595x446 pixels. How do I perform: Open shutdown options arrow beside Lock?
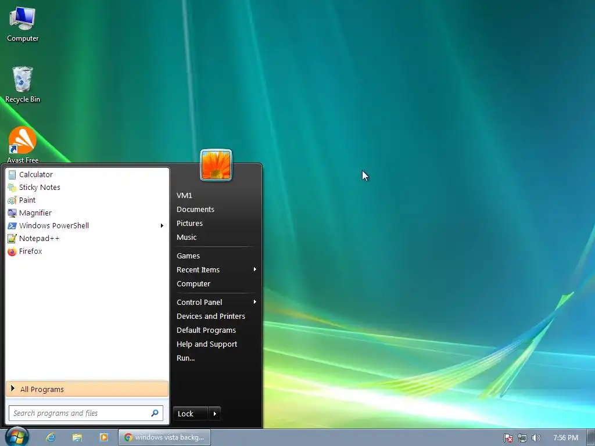(215, 413)
